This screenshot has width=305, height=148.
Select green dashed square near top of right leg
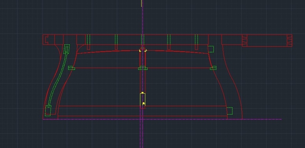[x=211, y=49]
